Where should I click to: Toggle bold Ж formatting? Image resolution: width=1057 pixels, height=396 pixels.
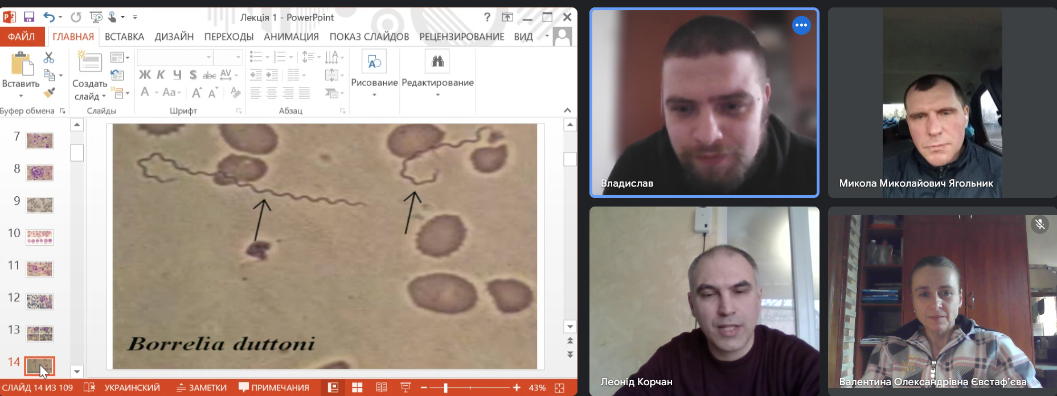pos(145,75)
